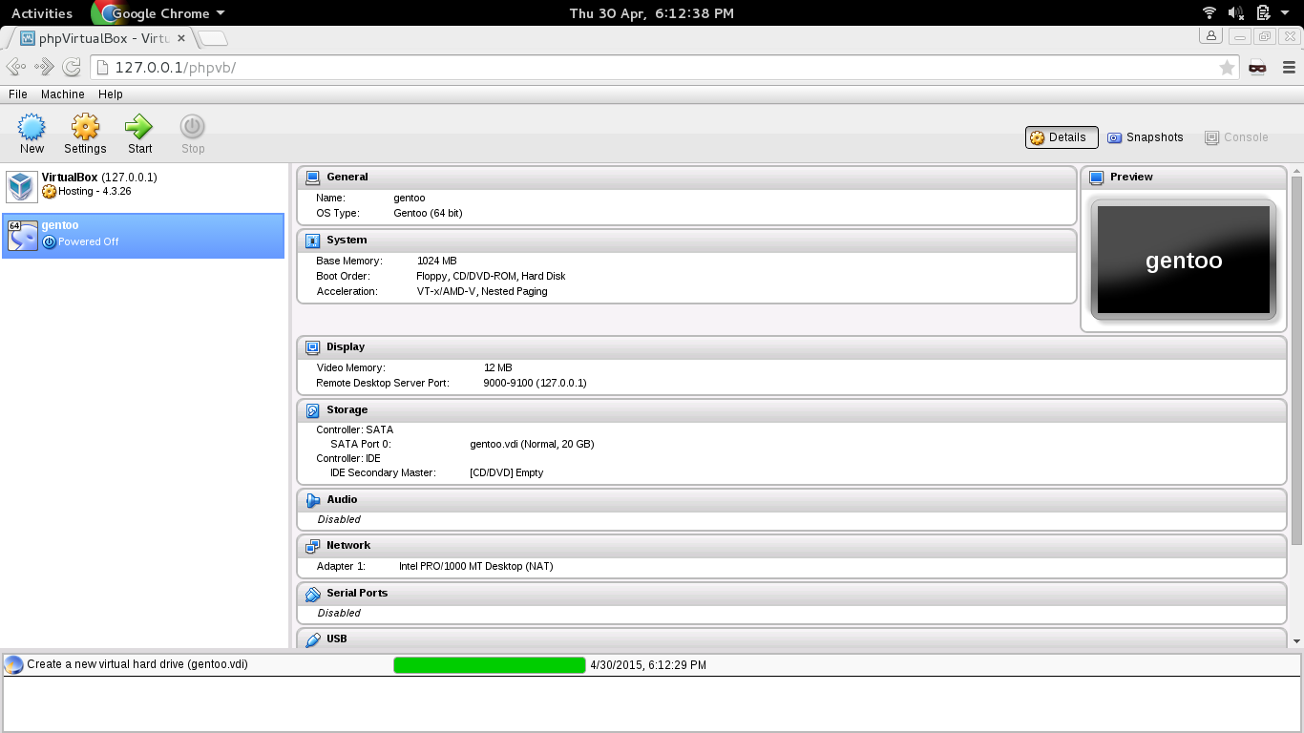
Task: Switch to Snapshots view
Action: tap(1146, 137)
